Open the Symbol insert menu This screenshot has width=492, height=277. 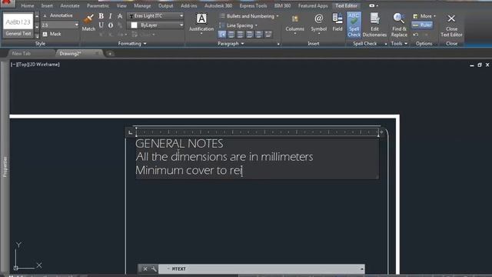click(x=319, y=24)
